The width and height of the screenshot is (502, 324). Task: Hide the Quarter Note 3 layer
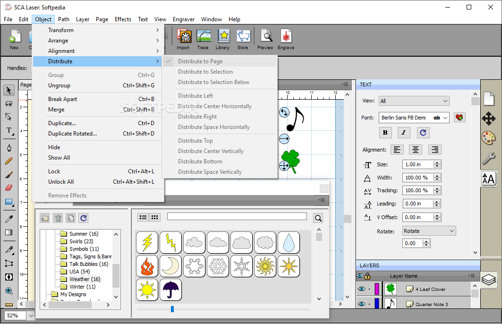click(x=362, y=304)
